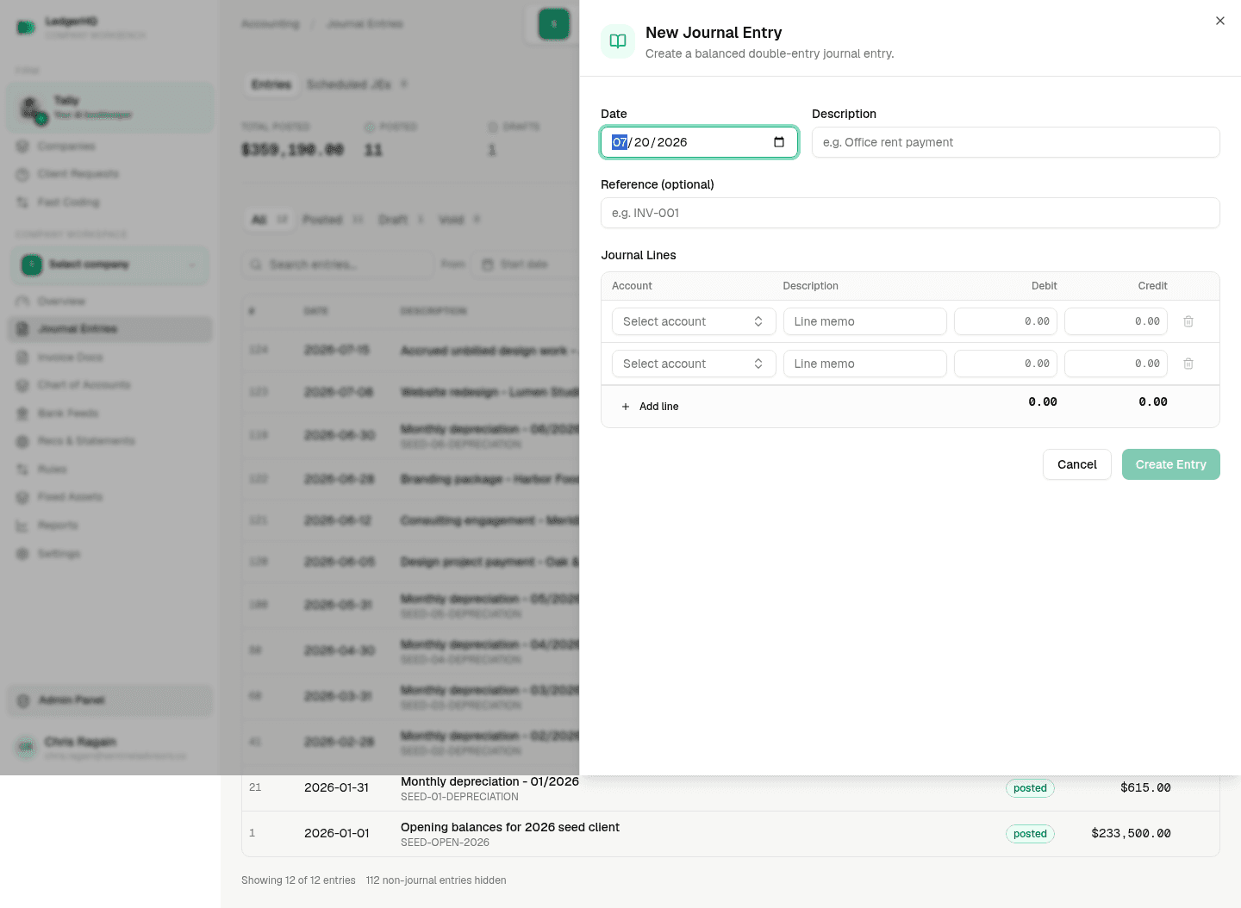Filter entries by Posted

click(333, 220)
